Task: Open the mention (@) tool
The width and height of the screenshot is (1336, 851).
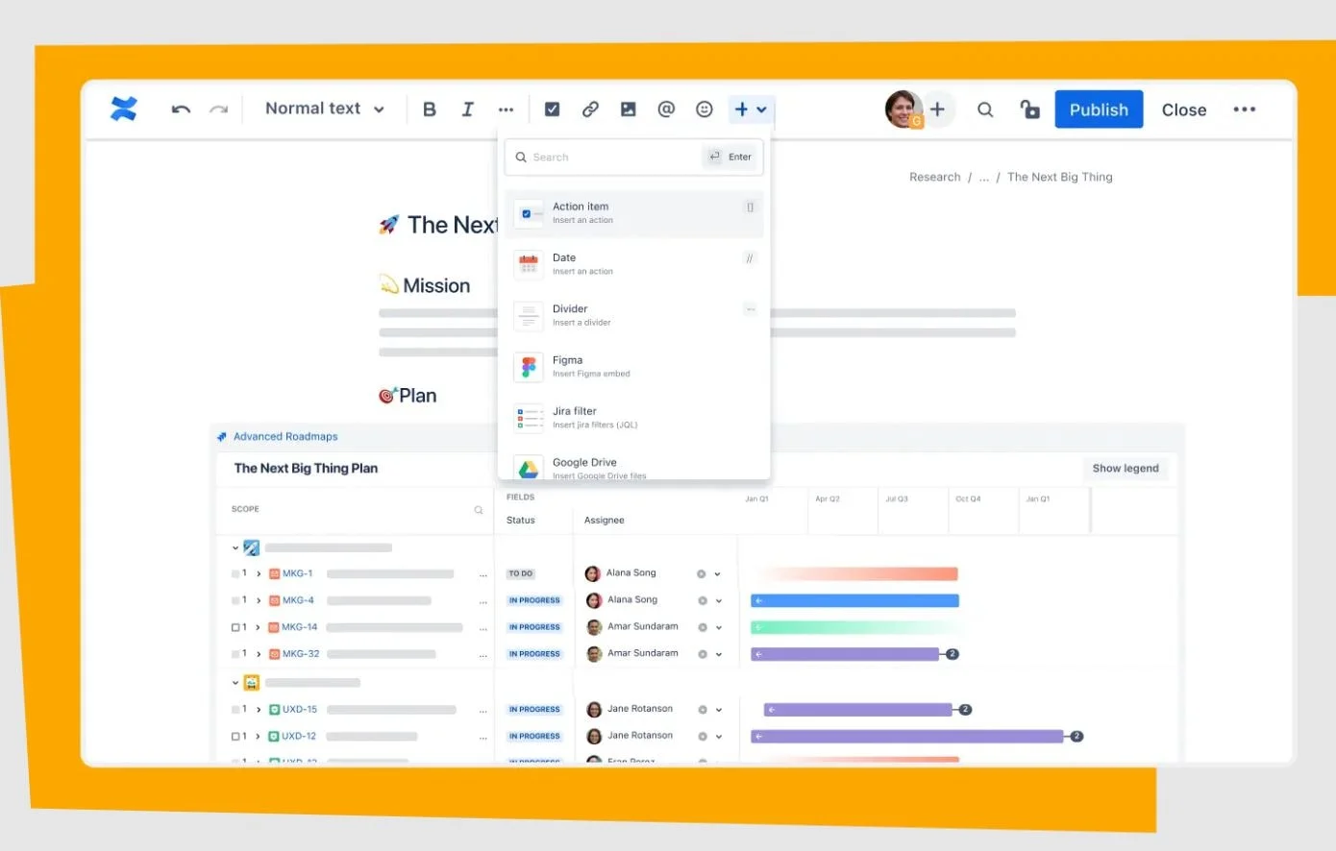Action: [666, 109]
